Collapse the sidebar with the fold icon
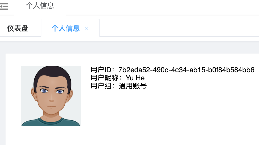This screenshot has width=259, height=145. [4, 7]
